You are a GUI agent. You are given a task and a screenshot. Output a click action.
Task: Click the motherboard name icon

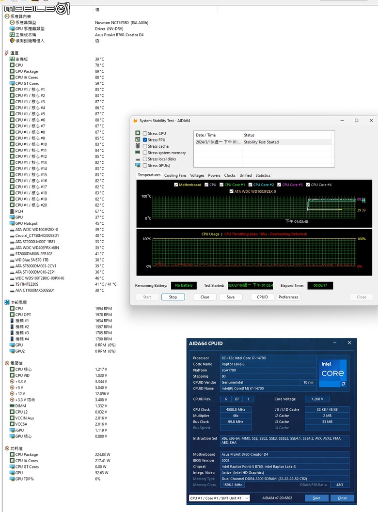click(12, 34)
